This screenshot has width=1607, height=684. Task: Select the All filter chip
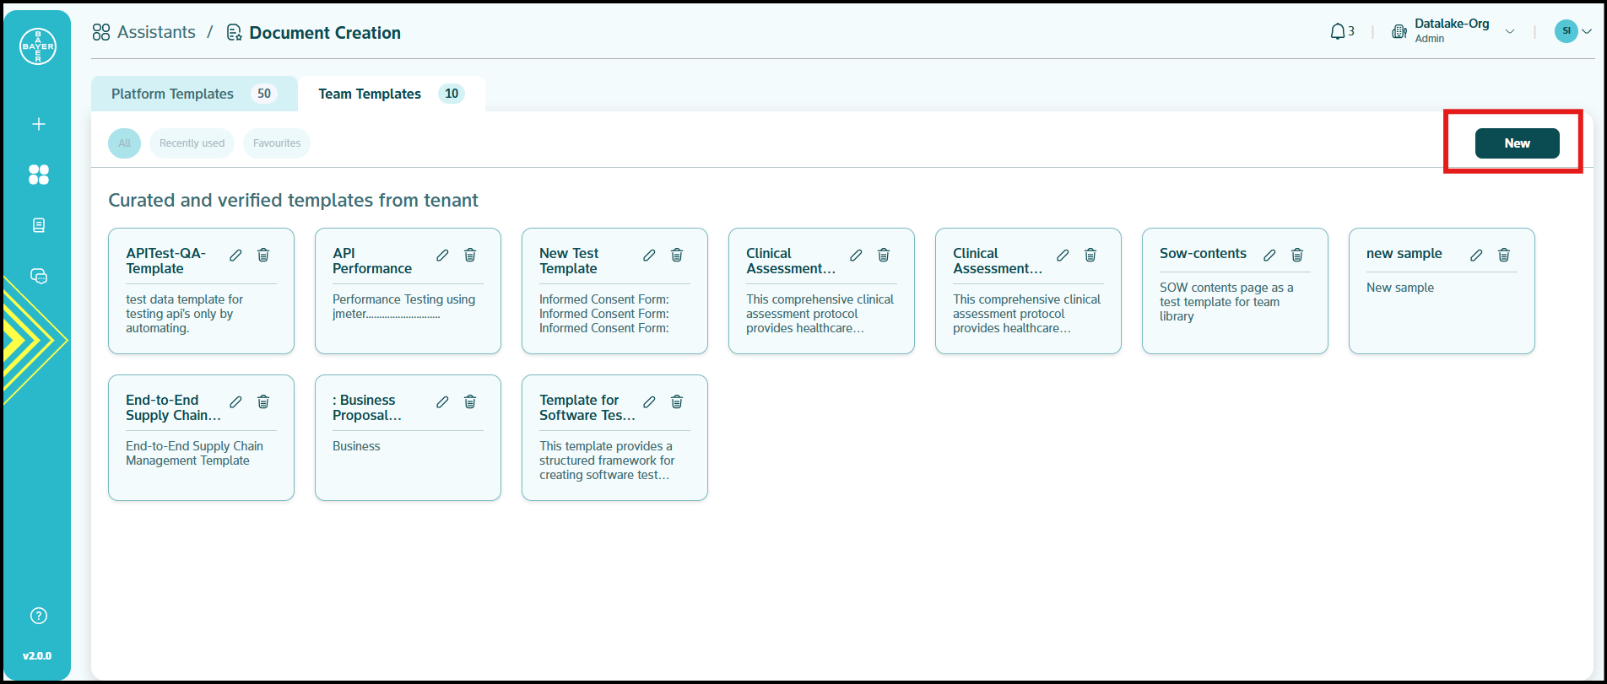pos(124,143)
